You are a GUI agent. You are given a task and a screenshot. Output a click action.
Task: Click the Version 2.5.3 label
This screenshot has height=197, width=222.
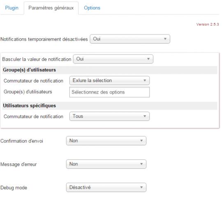coord(208,24)
